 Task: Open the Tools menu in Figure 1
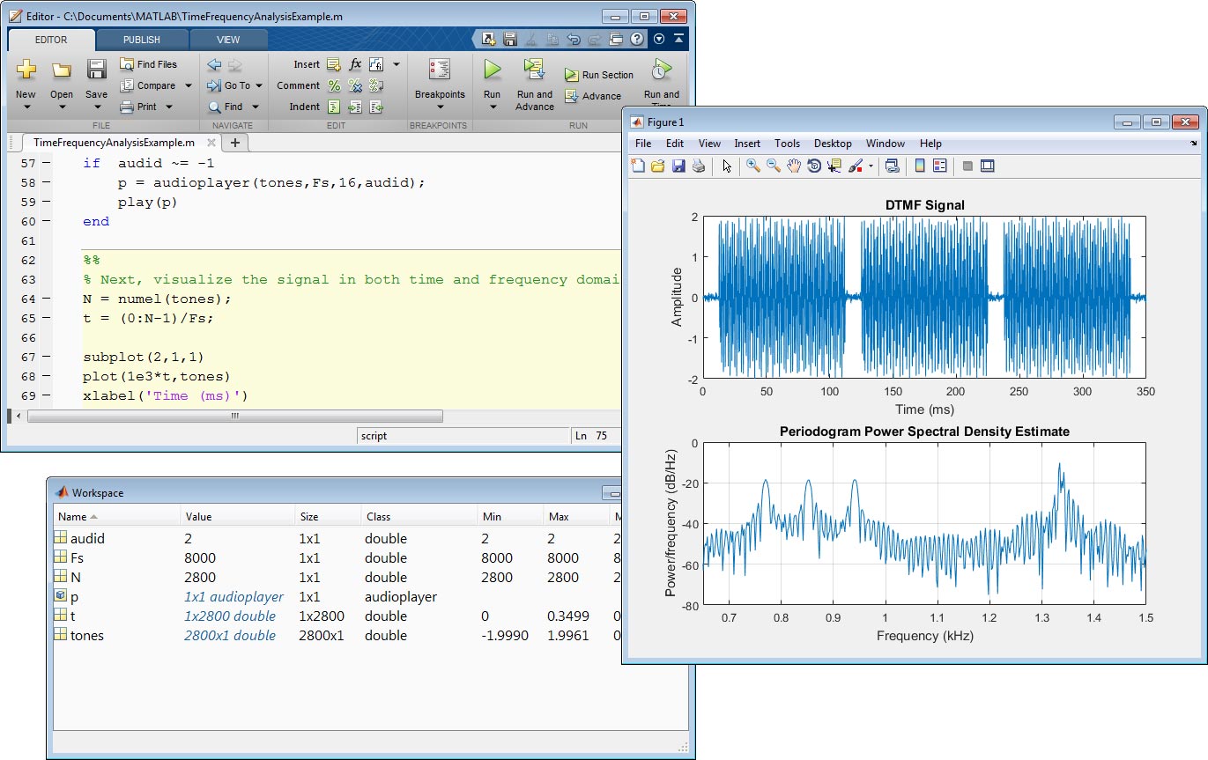tap(787, 144)
